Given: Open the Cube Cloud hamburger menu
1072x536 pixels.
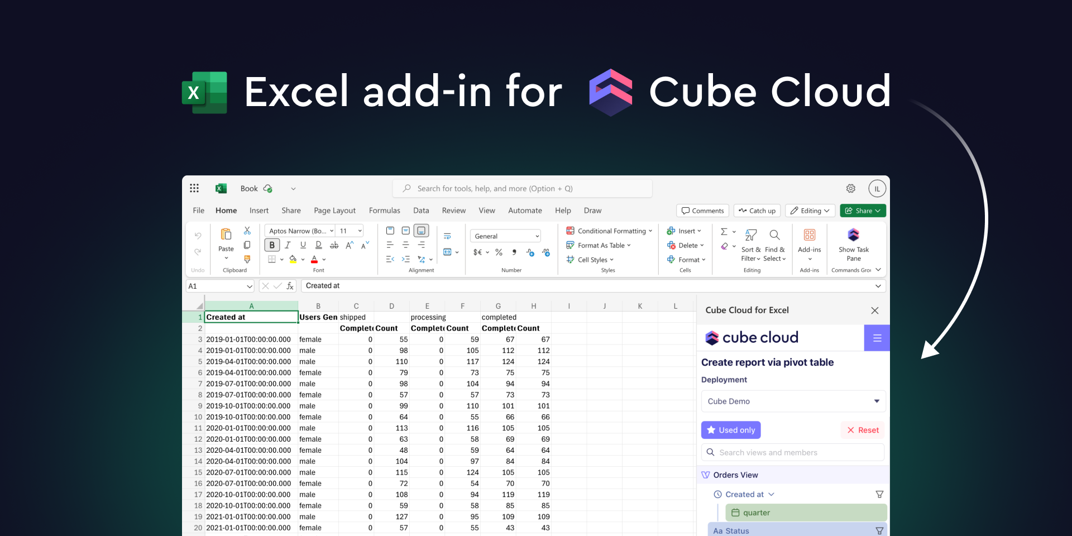Looking at the screenshot, I should point(877,338).
